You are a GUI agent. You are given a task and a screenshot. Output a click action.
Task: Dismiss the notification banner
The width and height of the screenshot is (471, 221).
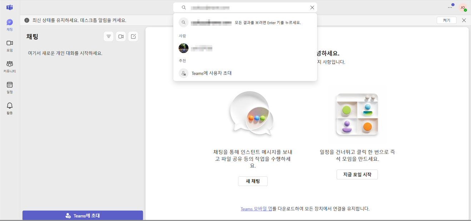point(464,20)
